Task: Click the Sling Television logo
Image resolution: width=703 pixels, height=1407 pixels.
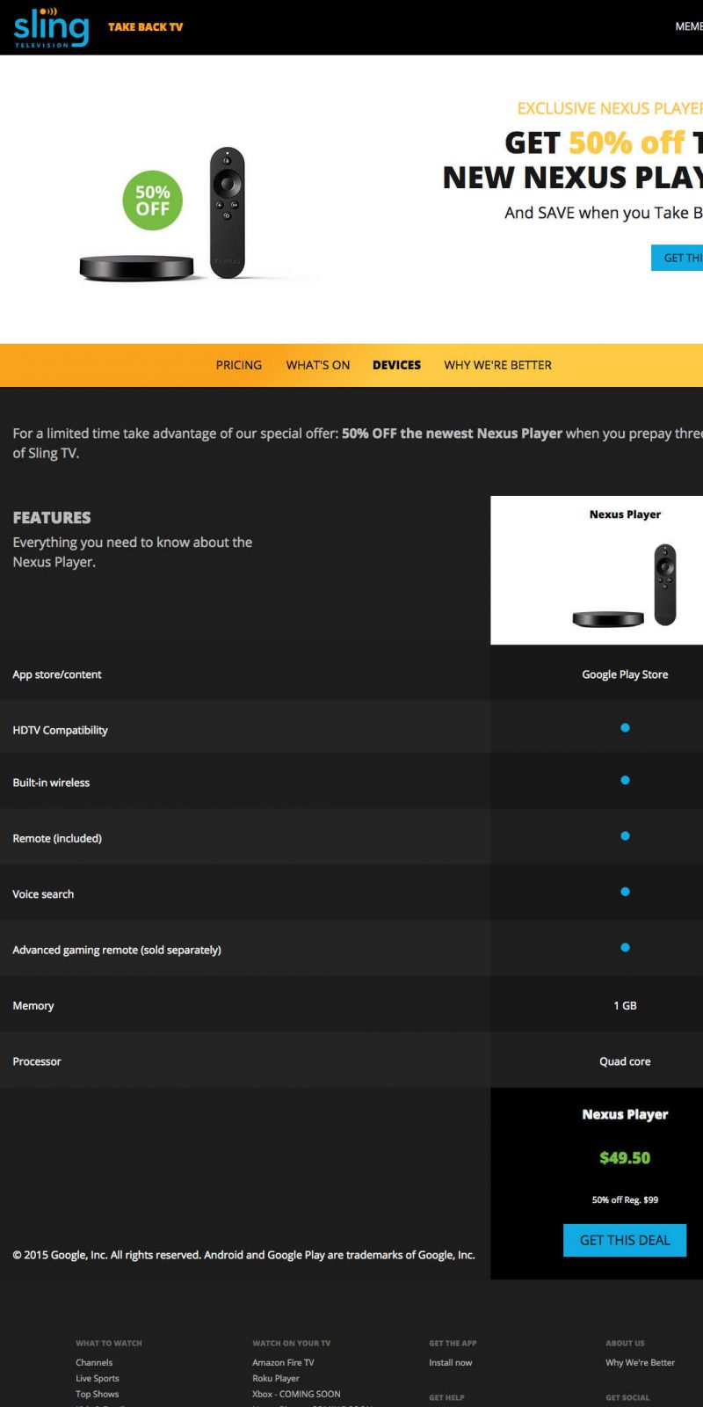Action: pyautogui.click(x=51, y=27)
